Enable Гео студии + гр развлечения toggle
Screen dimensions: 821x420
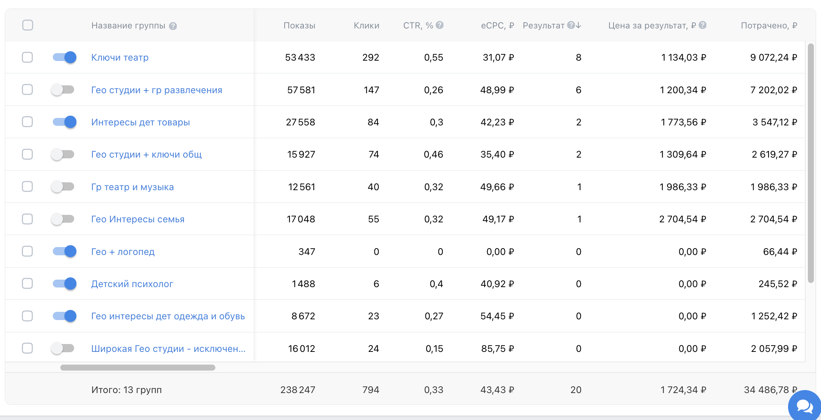[63, 90]
